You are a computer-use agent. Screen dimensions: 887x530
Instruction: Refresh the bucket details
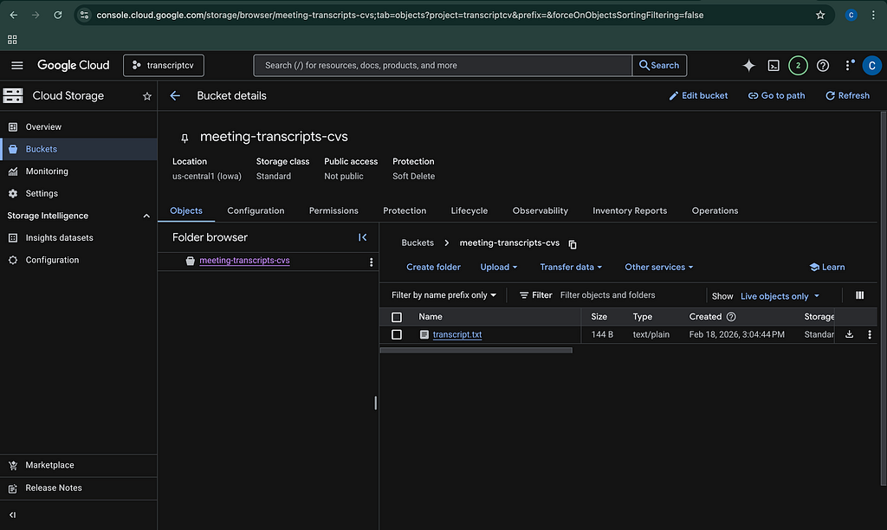click(x=847, y=95)
